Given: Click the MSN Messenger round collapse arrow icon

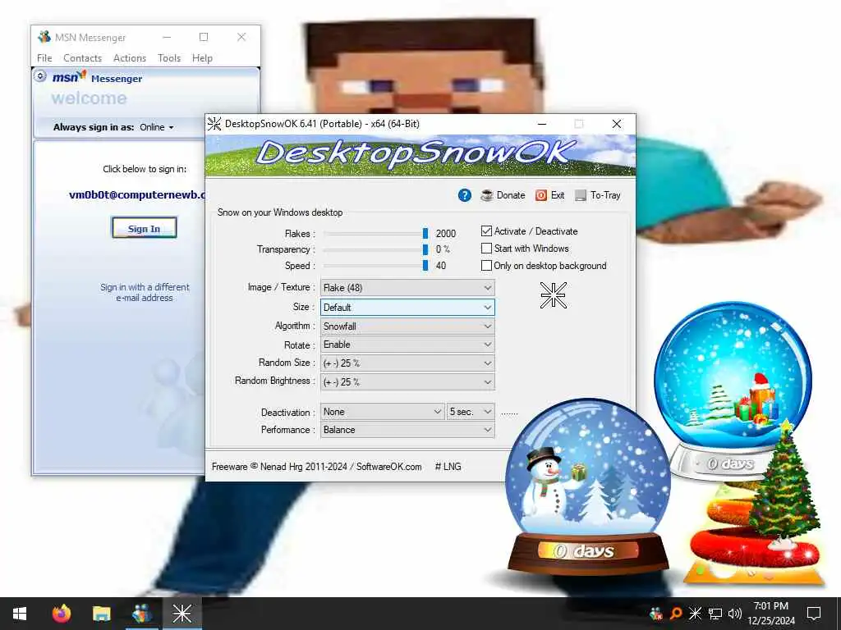Looking at the screenshot, I should (x=40, y=76).
